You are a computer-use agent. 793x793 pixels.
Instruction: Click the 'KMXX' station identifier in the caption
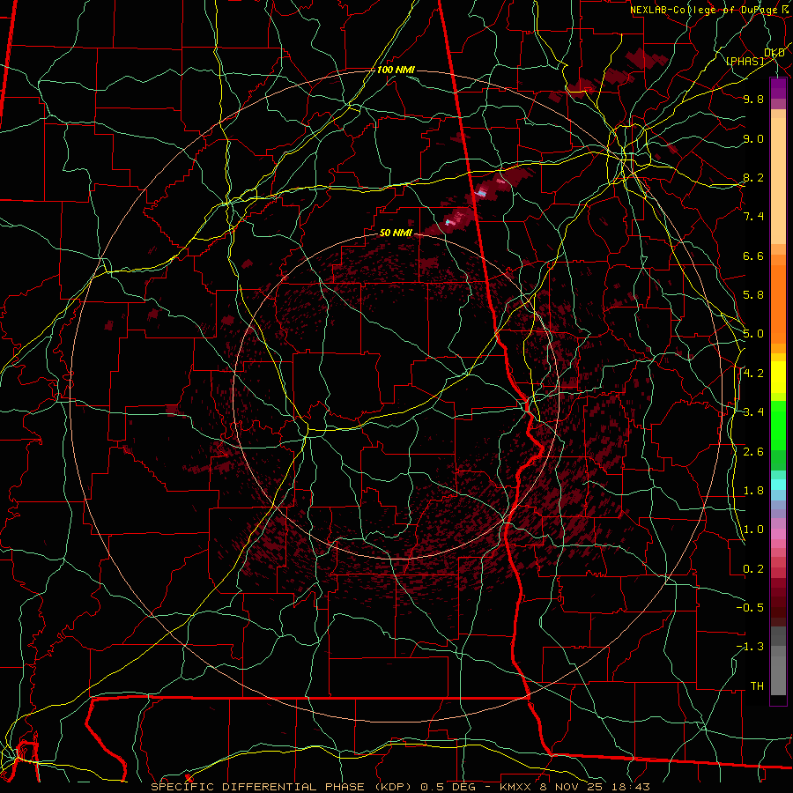(x=515, y=787)
